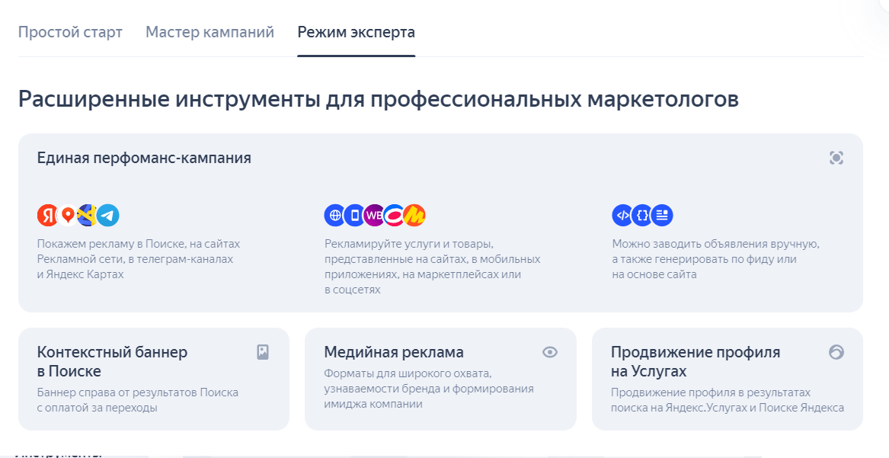889x458 pixels.
Task: Click the text ad lines icon
Action: pyautogui.click(x=662, y=216)
